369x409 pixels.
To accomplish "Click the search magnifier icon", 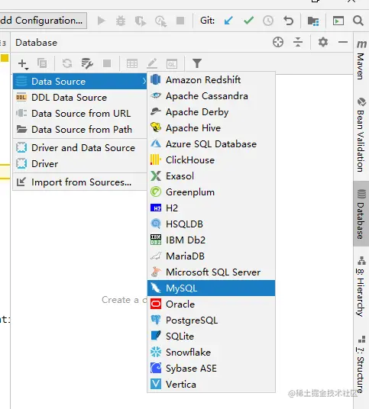I will (358, 21).
